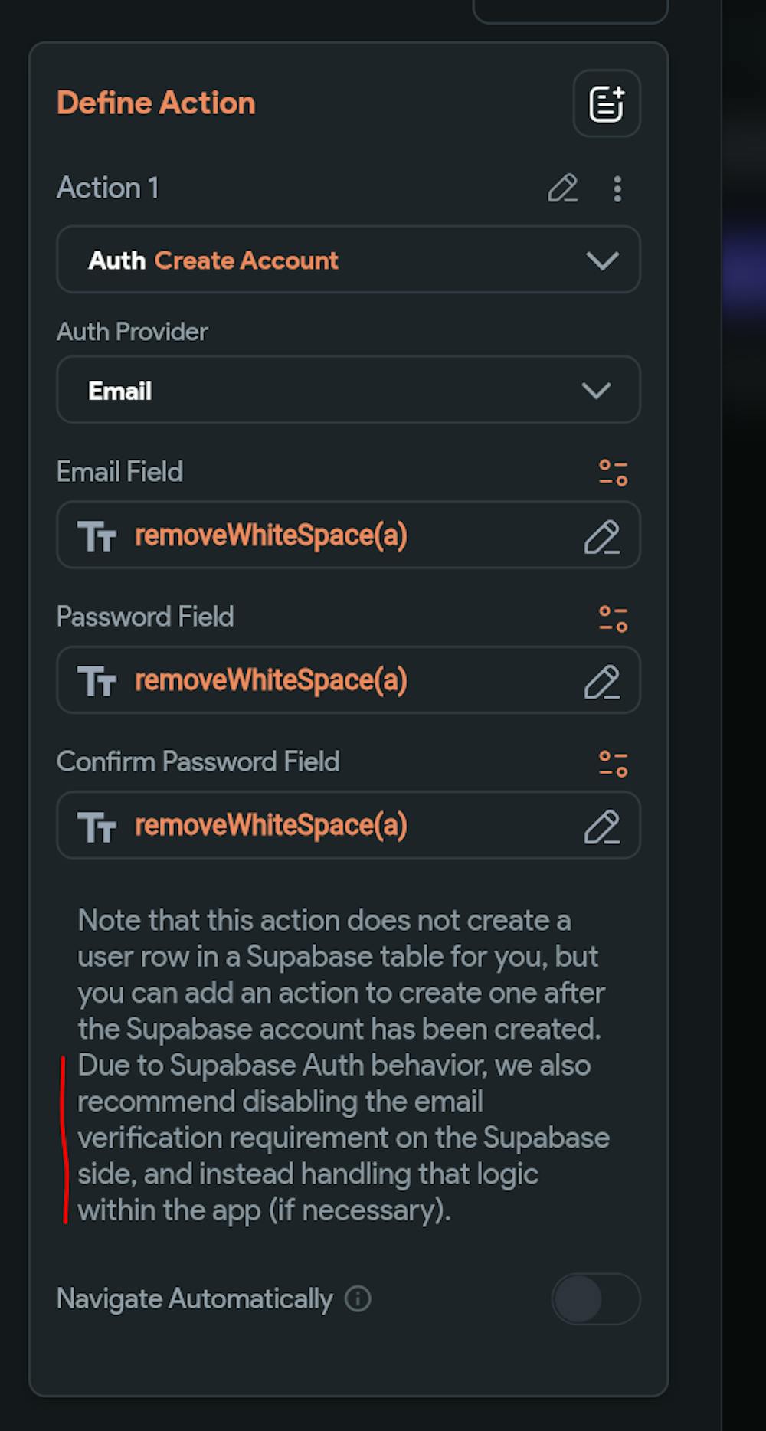
Task: Click the Email Field removeWhiteSpace(a) value
Action: coord(271,535)
